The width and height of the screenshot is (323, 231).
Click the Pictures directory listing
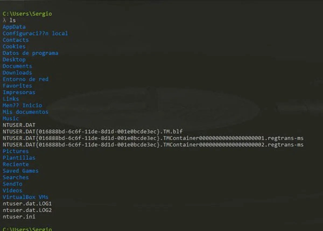[15, 151]
